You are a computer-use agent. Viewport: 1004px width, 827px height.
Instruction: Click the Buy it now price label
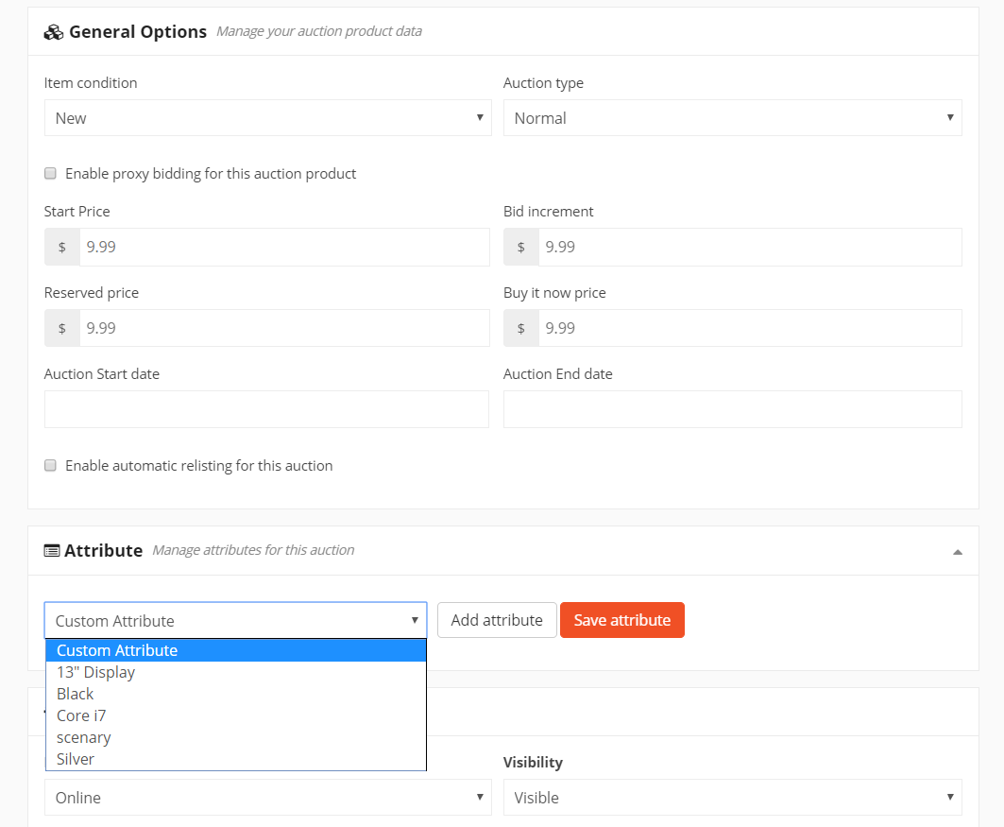coord(554,293)
